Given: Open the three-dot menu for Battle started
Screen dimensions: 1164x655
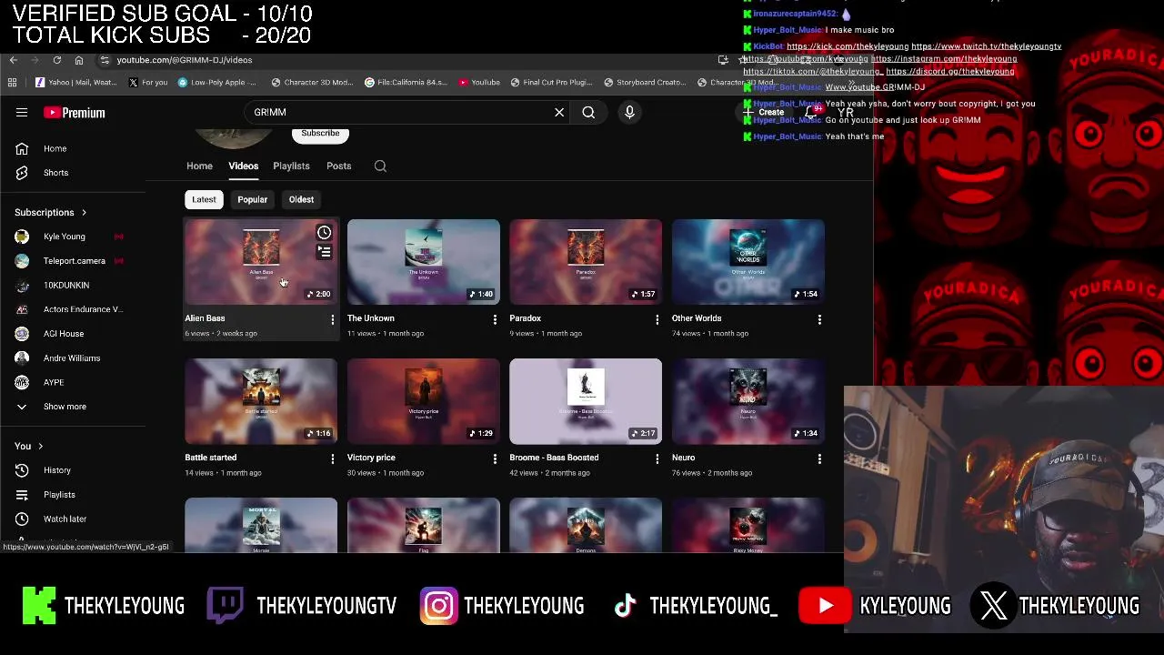Looking at the screenshot, I should pos(332,458).
